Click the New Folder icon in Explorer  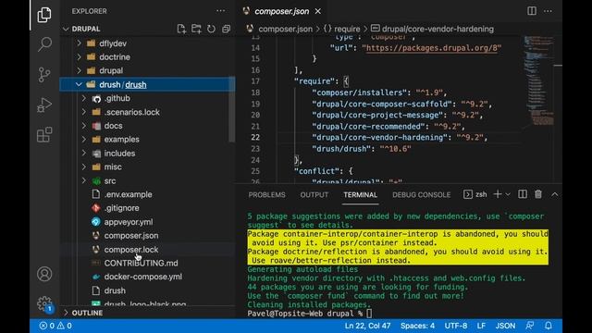click(x=196, y=29)
